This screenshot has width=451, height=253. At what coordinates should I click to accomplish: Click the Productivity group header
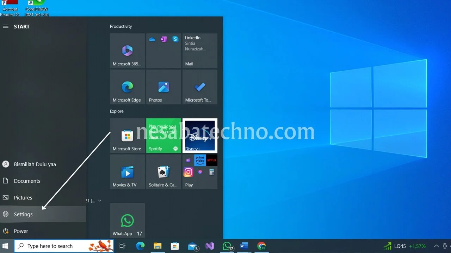pyautogui.click(x=121, y=26)
